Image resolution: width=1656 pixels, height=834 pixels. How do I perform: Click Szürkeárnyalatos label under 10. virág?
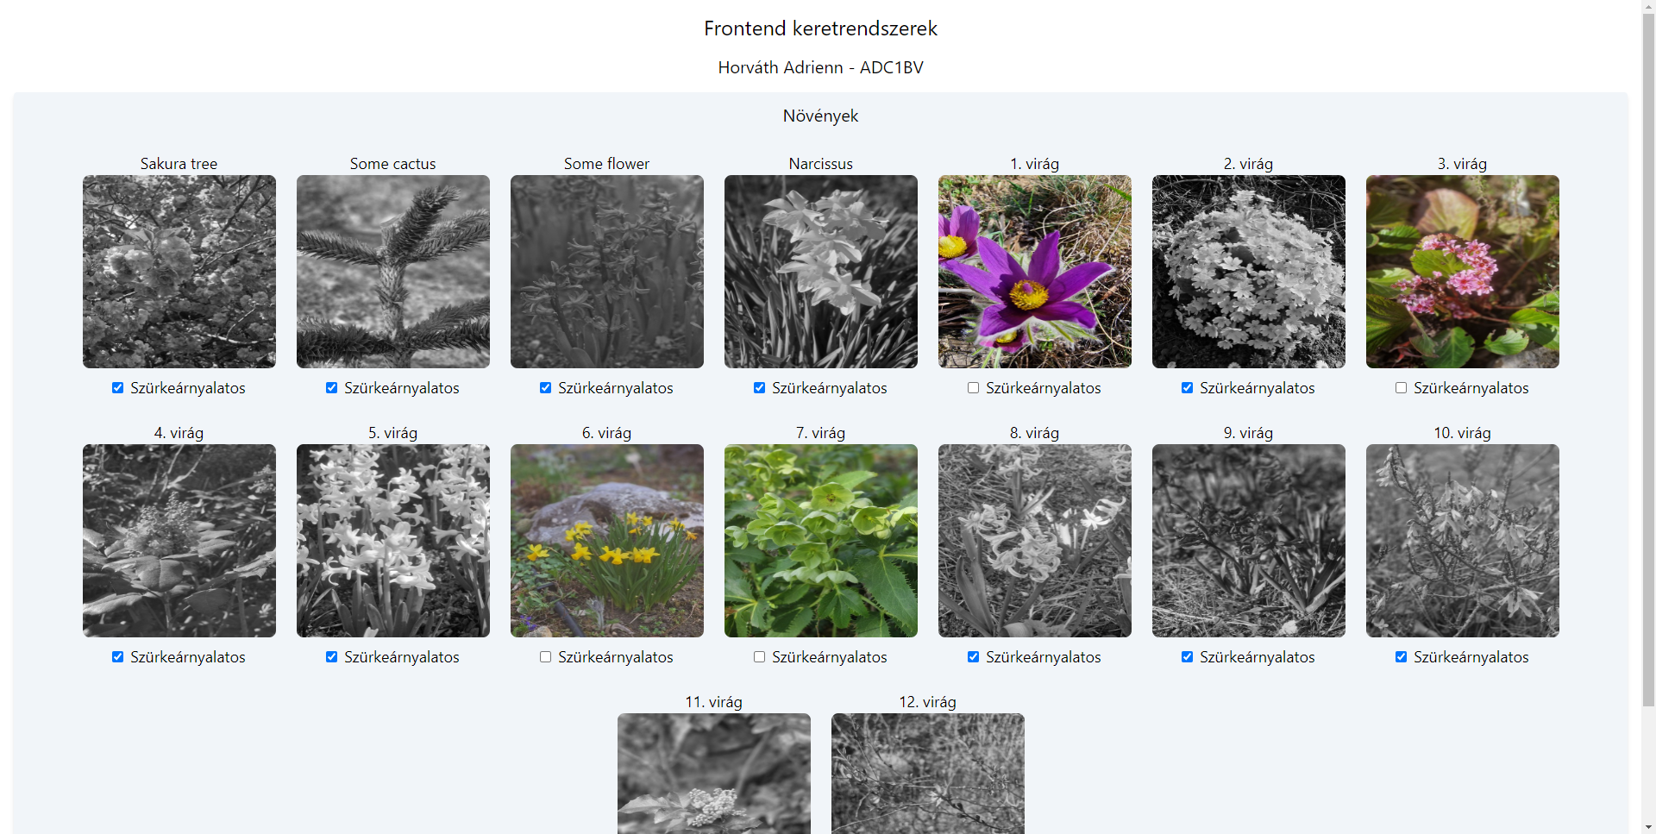coord(1471,657)
